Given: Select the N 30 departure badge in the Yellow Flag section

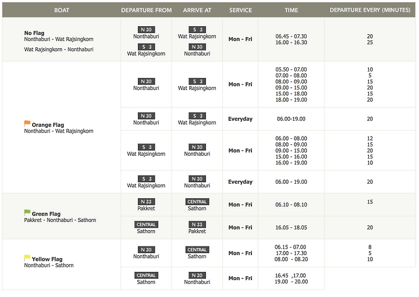Looking at the screenshot, I should tap(146, 250).
